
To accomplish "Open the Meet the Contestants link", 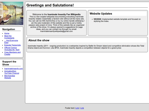I will (x=9, y=37).
